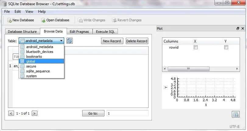The height and width of the screenshot is (131, 247).
Task: Minimize the SQLite Database Browser window
Action: (219, 2)
